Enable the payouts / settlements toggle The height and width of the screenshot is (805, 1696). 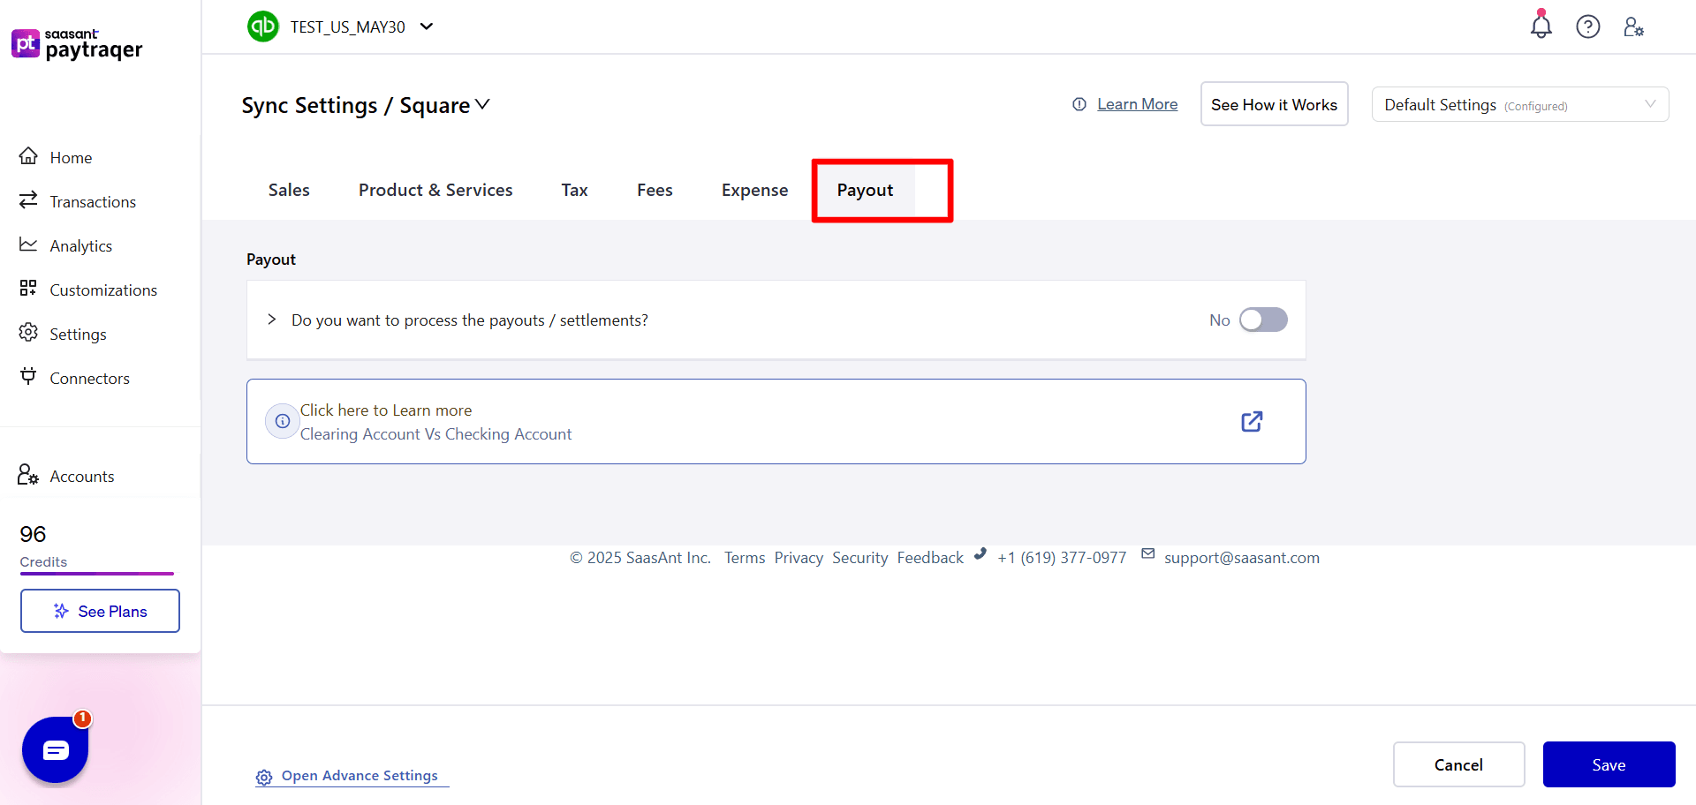1263,320
